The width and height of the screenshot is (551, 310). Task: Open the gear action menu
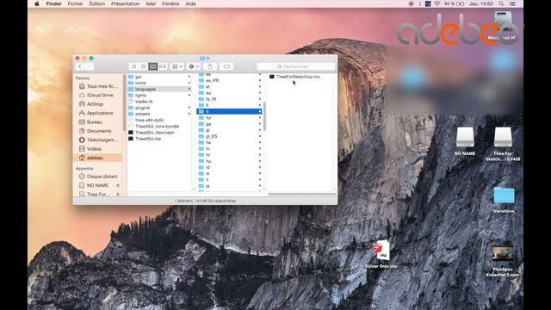pyautogui.click(x=194, y=66)
